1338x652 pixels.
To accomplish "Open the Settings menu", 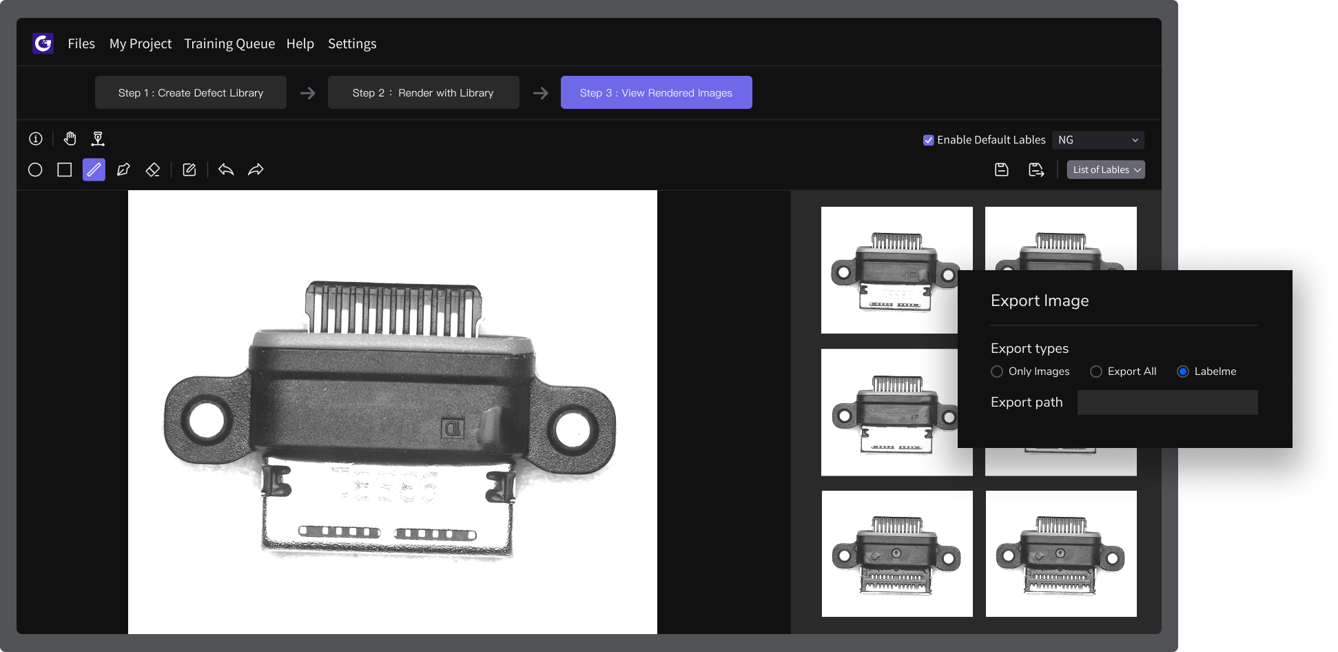I will 352,43.
